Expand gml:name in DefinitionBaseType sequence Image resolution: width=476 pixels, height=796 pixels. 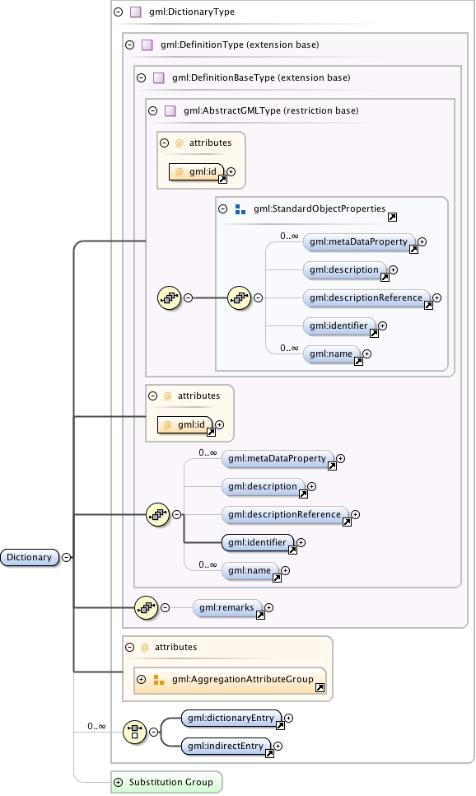tap(285, 571)
